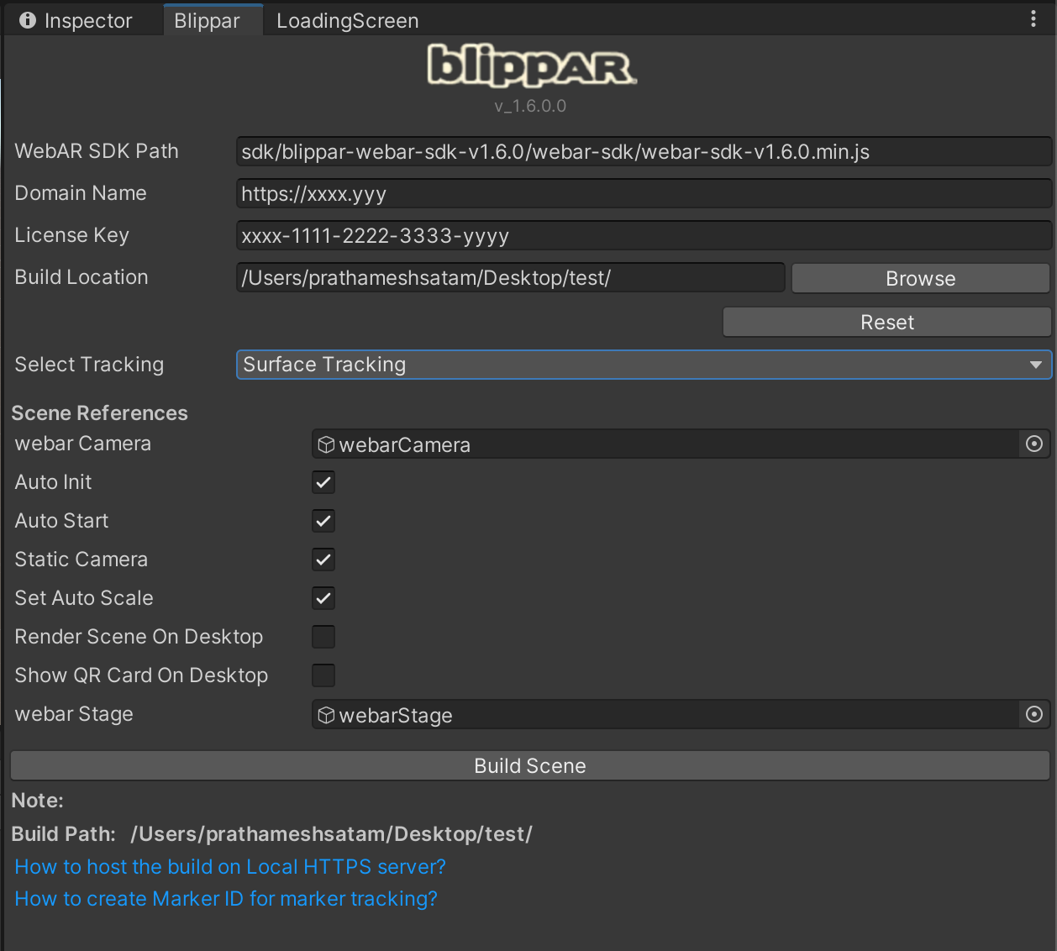Click the Build Path text at bottom
The height and width of the screenshot is (951, 1057).
[271, 833]
